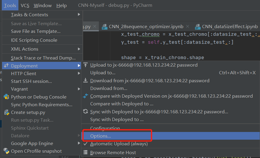Select Sync Python Requirements...
Image resolution: width=260 pixels, height=158 pixels.
coord(42,105)
